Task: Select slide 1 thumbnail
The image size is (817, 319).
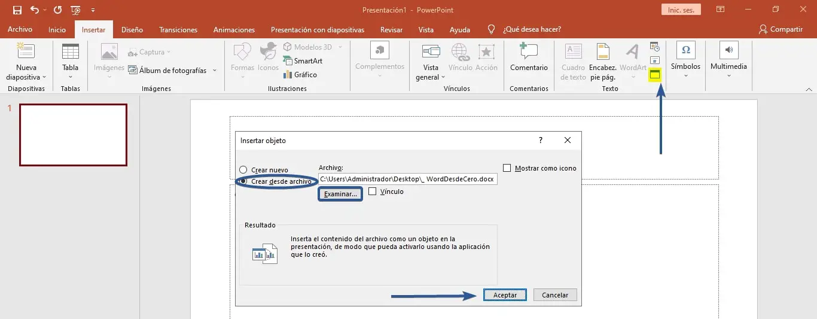Action: [x=73, y=135]
